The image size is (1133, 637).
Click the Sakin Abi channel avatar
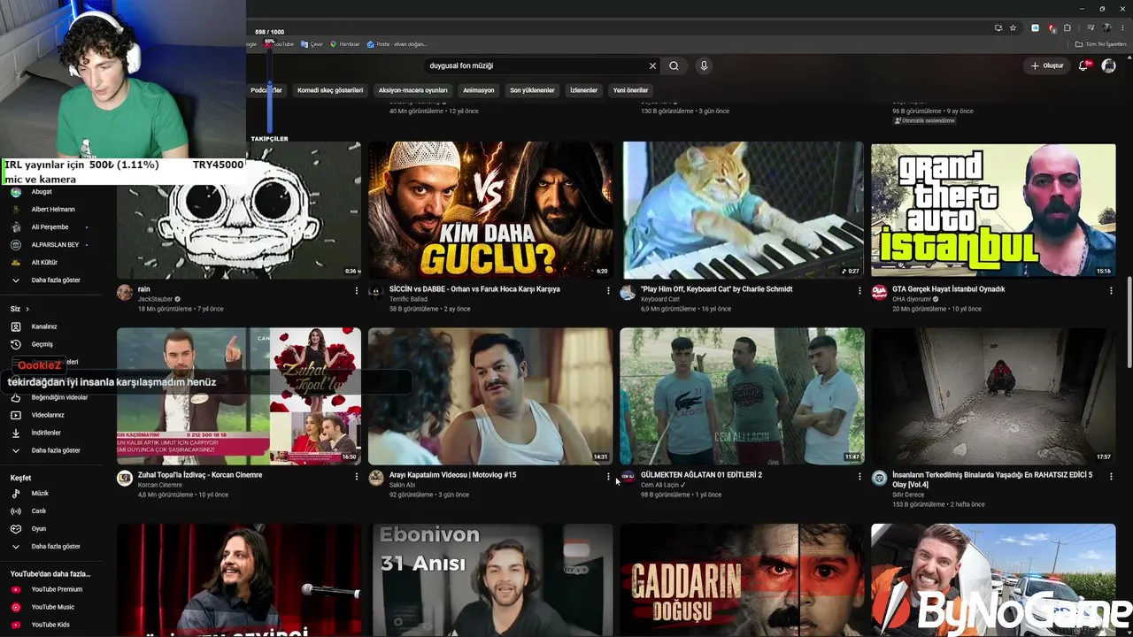[x=376, y=479]
